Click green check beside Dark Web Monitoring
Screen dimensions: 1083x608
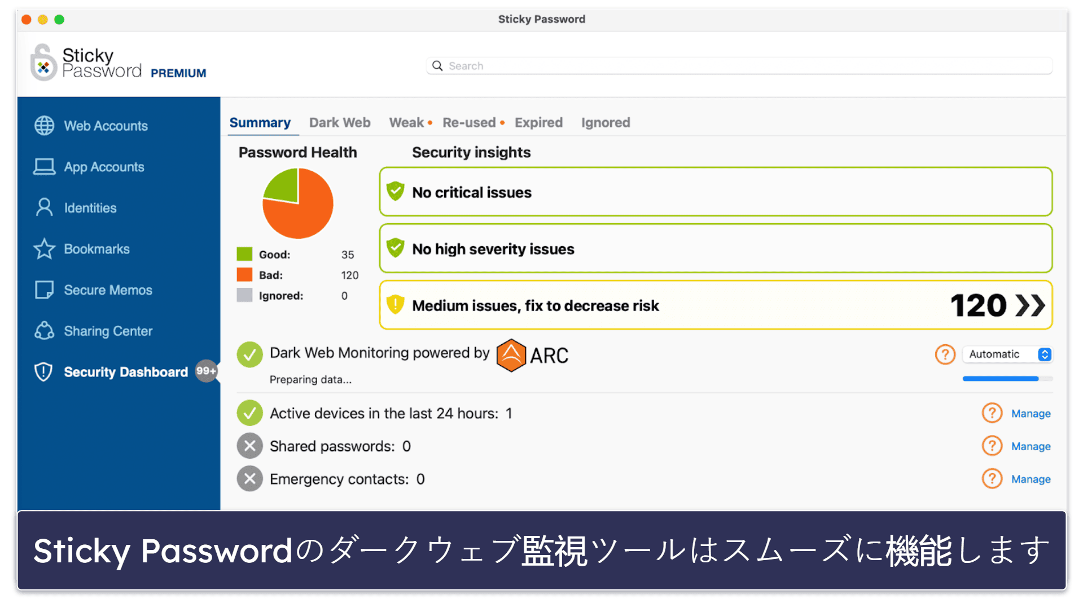249,355
